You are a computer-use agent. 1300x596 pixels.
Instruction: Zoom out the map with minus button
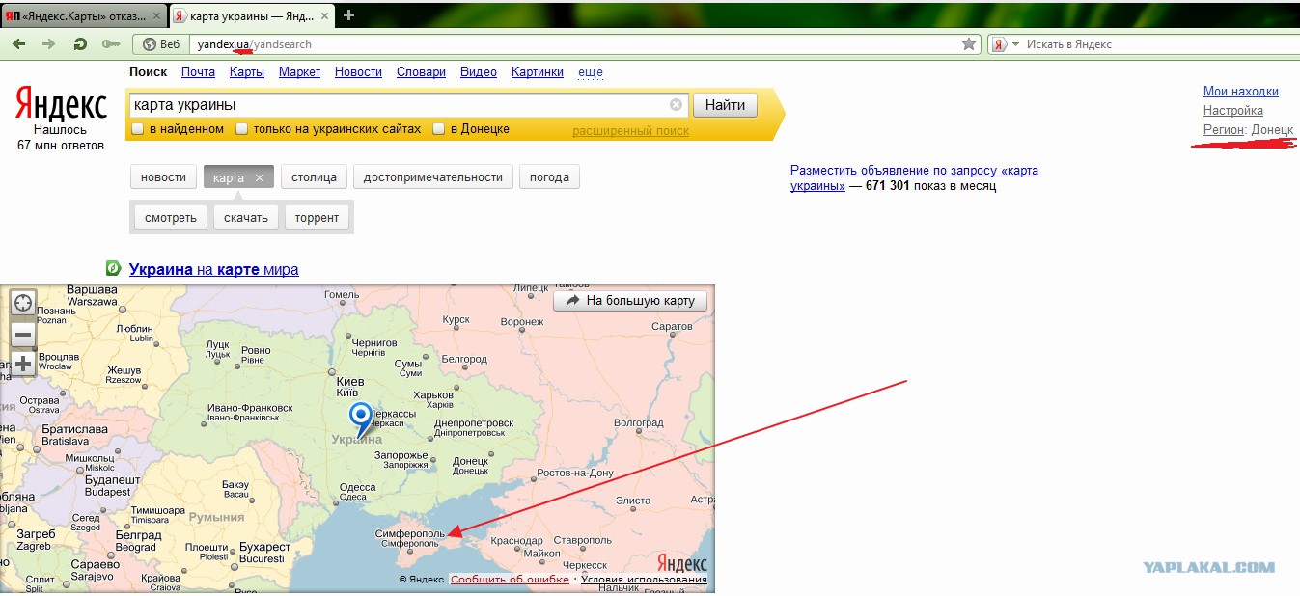pyautogui.click(x=22, y=335)
